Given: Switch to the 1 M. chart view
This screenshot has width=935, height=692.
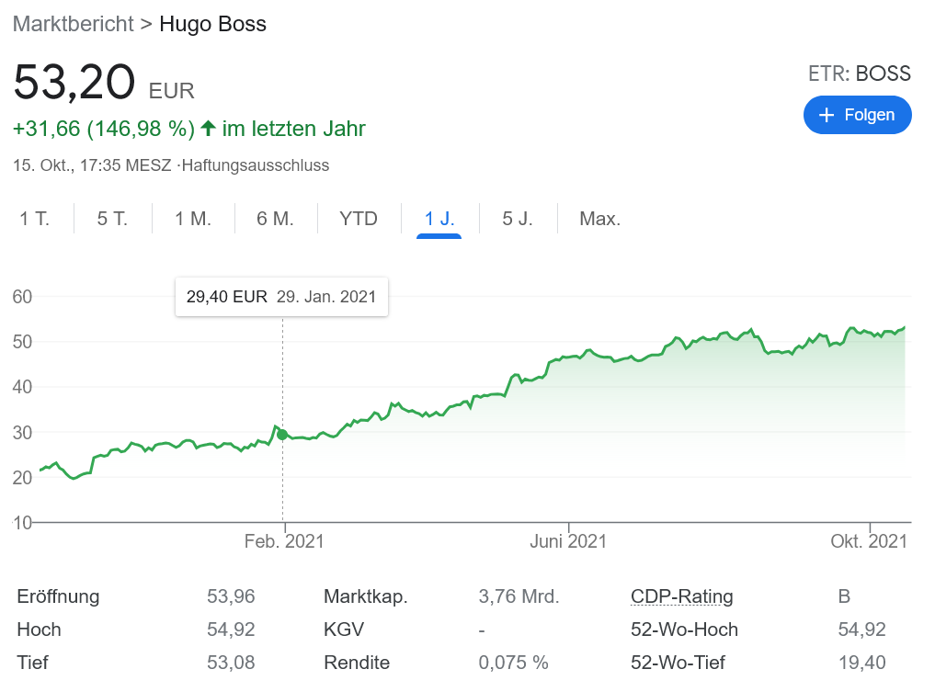Looking at the screenshot, I should click(x=192, y=219).
